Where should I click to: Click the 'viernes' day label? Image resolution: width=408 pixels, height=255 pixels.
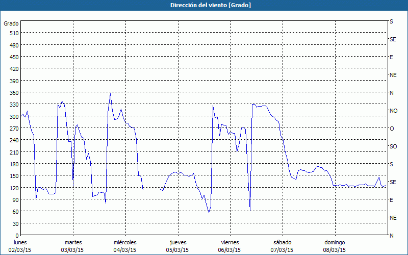(x=230, y=242)
